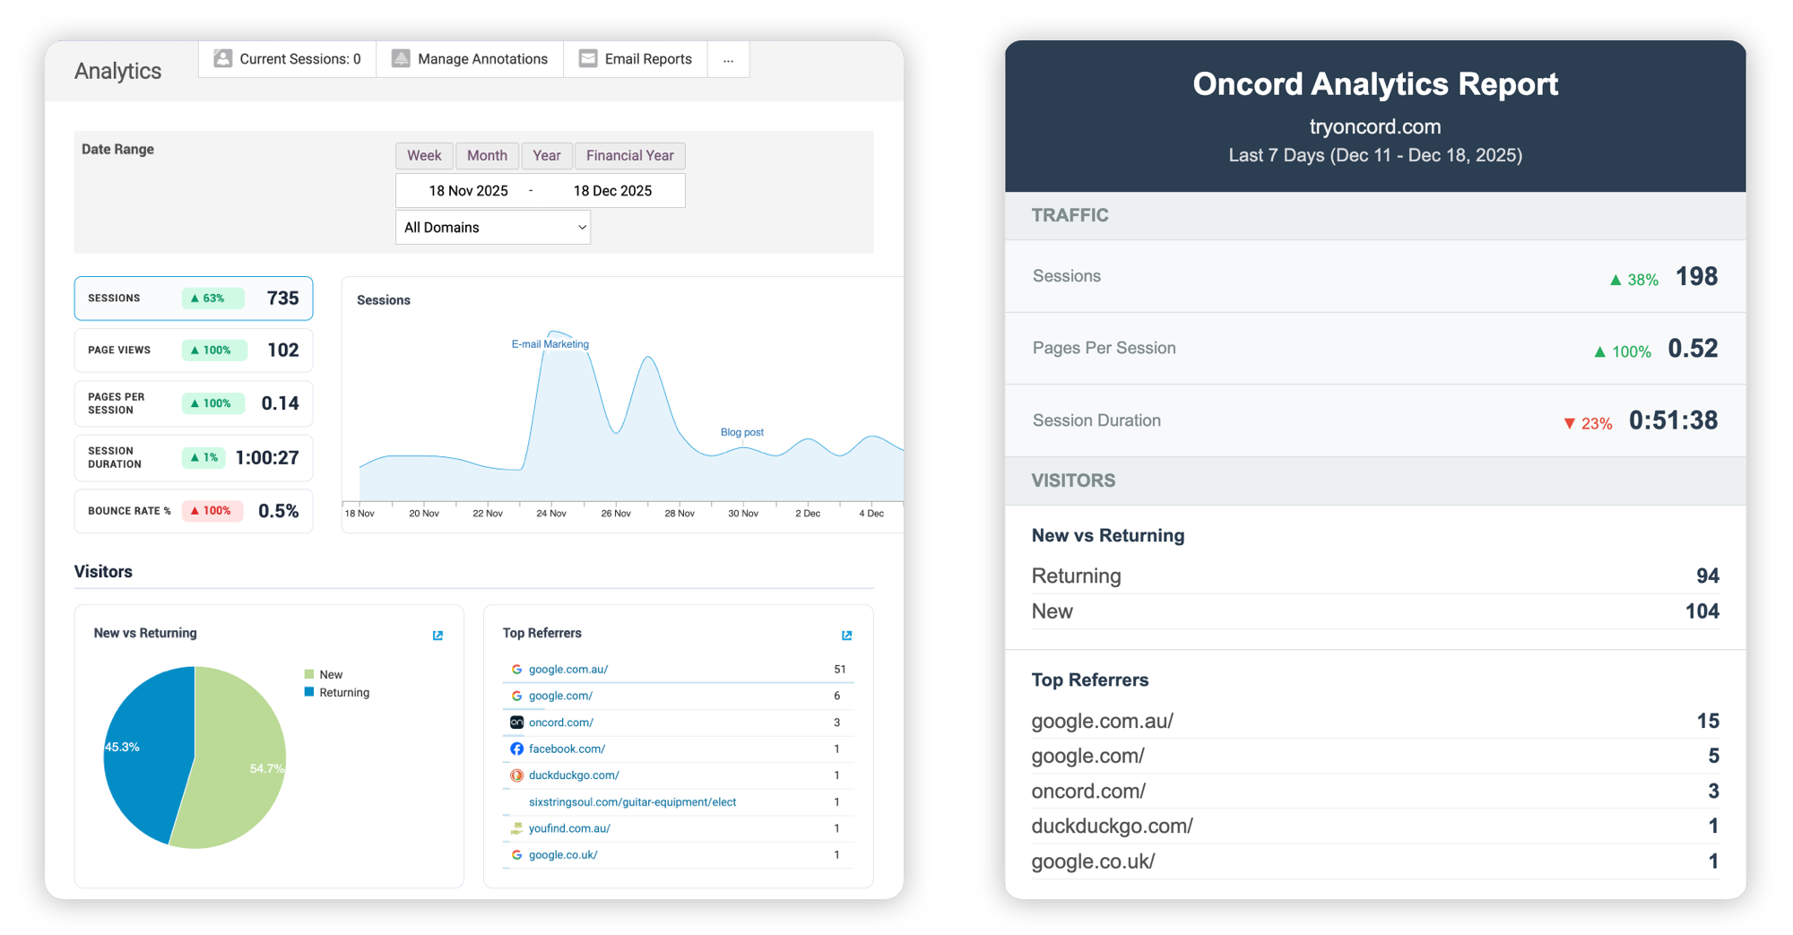Click the Oncord referrer icon

click(x=516, y=723)
